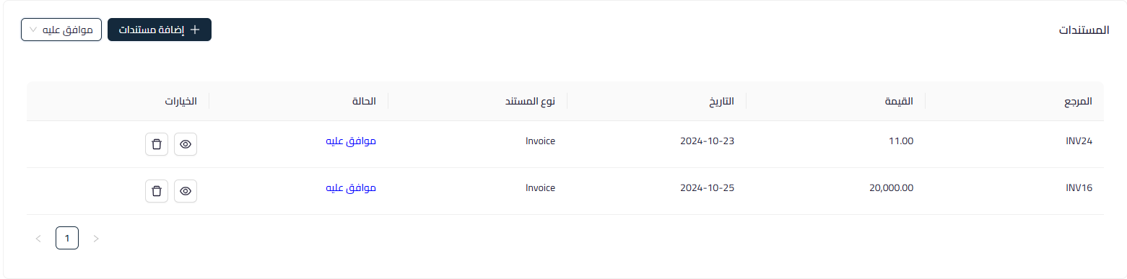Viewport: 1127px width, 279px height.
Task: Sort by الحالة column header
Action: pyautogui.click(x=364, y=101)
